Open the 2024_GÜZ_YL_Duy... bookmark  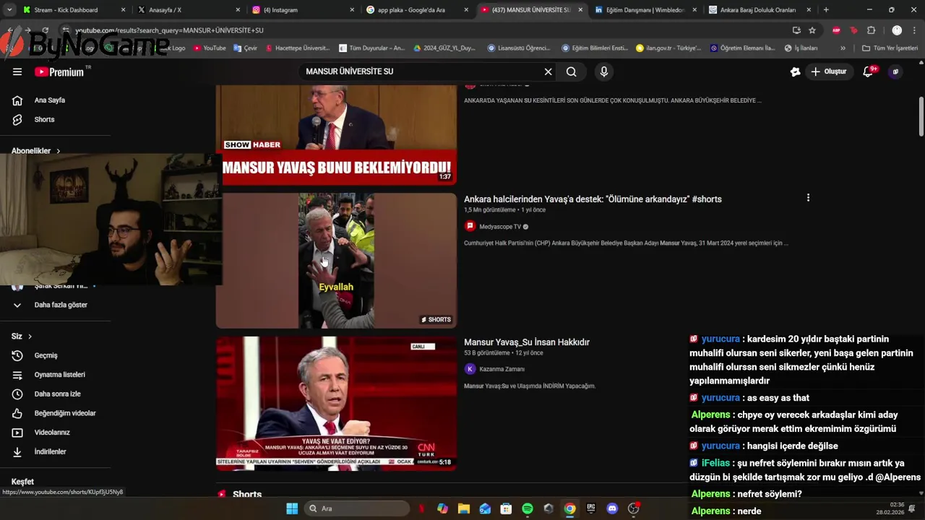pyautogui.click(x=444, y=48)
